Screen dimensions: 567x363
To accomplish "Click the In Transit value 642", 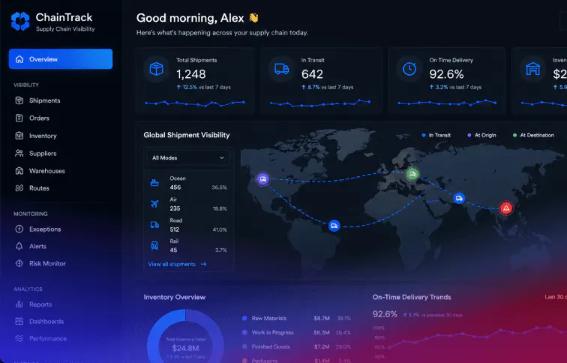I will click(312, 74).
